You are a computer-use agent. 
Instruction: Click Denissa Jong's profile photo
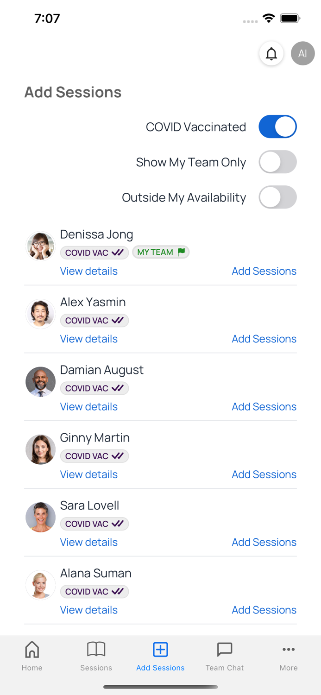41,246
